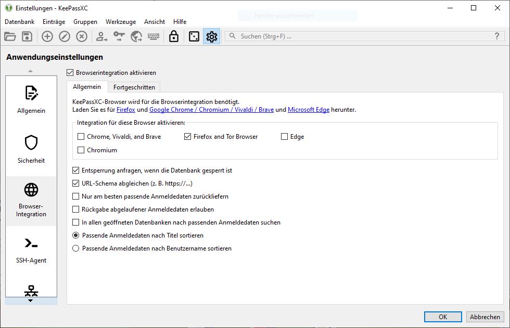Open SSH-Agent category in sidebar
This screenshot has width=510, height=328.
click(31, 251)
